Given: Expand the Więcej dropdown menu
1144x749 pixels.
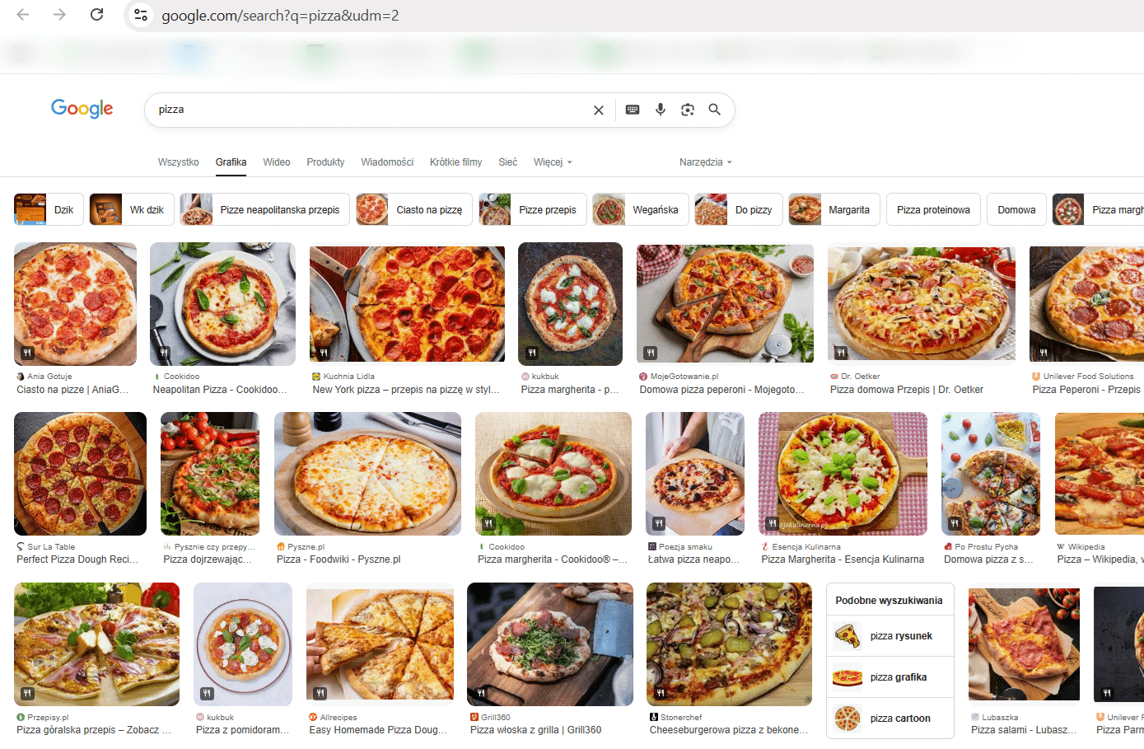Looking at the screenshot, I should [552, 162].
